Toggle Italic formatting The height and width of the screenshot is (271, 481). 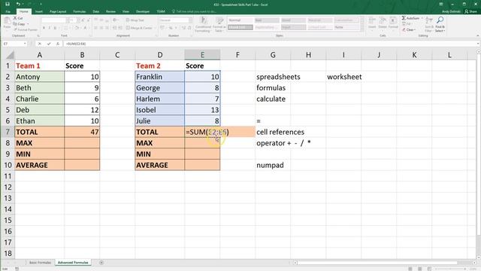[50, 28]
